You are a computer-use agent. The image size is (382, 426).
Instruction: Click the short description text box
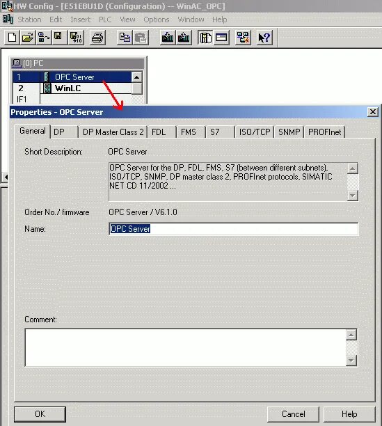[228, 182]
